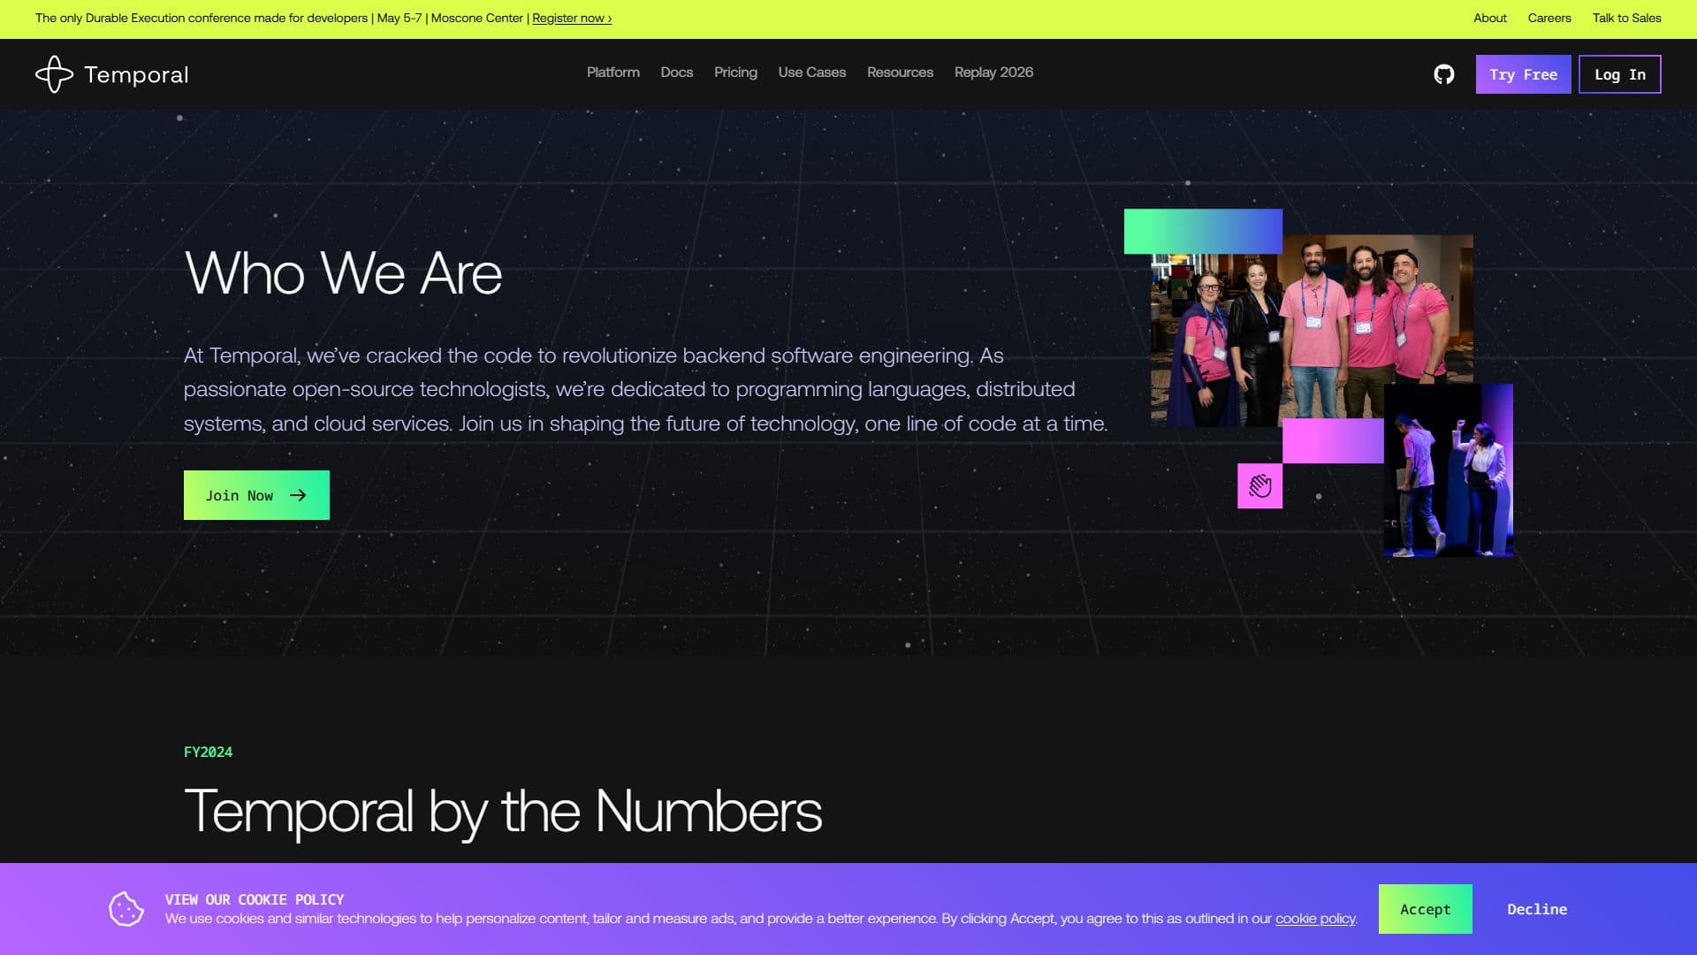
Task: Decline the cookie policy
Action: click(1537, 909)
